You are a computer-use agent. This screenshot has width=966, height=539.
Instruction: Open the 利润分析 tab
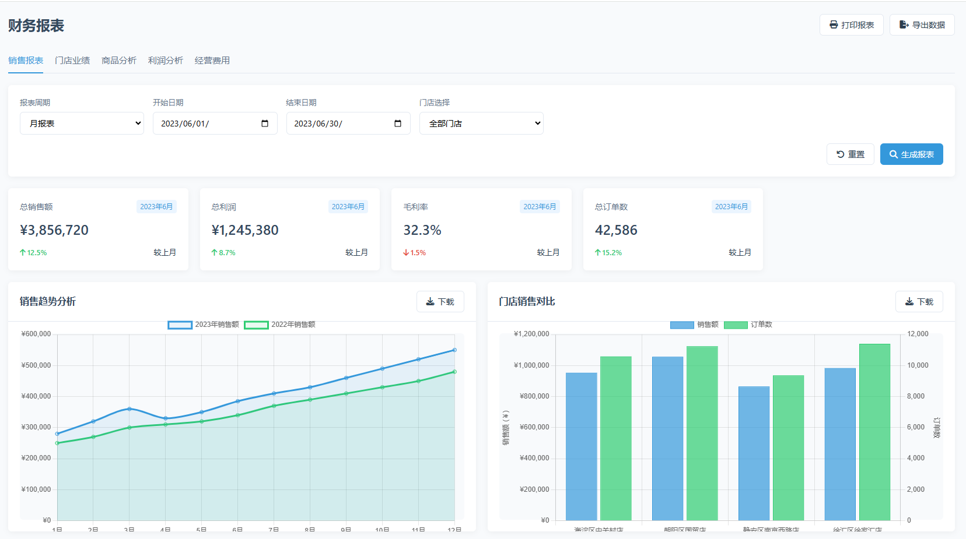[x=166, y=61]
